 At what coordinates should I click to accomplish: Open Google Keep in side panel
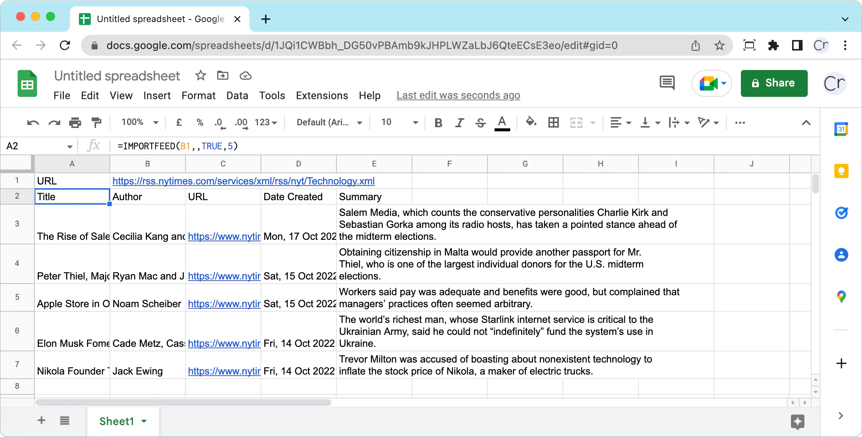pyautogui.click(x=841, y=171)
